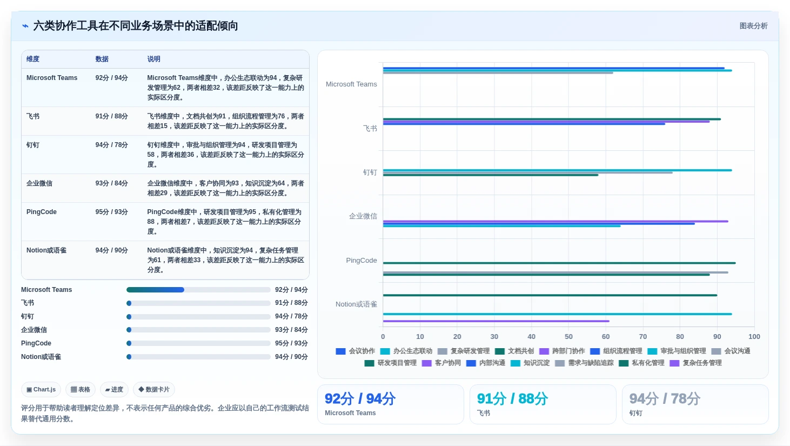The height and width of the screenshot is (446, 790).
Task: Click the 飞书维度中 description cell in the table
Action: pos(226,121)
